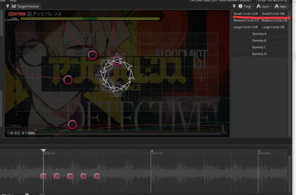Open the Targ… info tab
The height and width of the screenshot is (195, 296).
246,6
